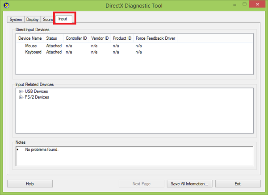Click the Status column header
Viewport: 268px width, 195px height.
point(54,38)
